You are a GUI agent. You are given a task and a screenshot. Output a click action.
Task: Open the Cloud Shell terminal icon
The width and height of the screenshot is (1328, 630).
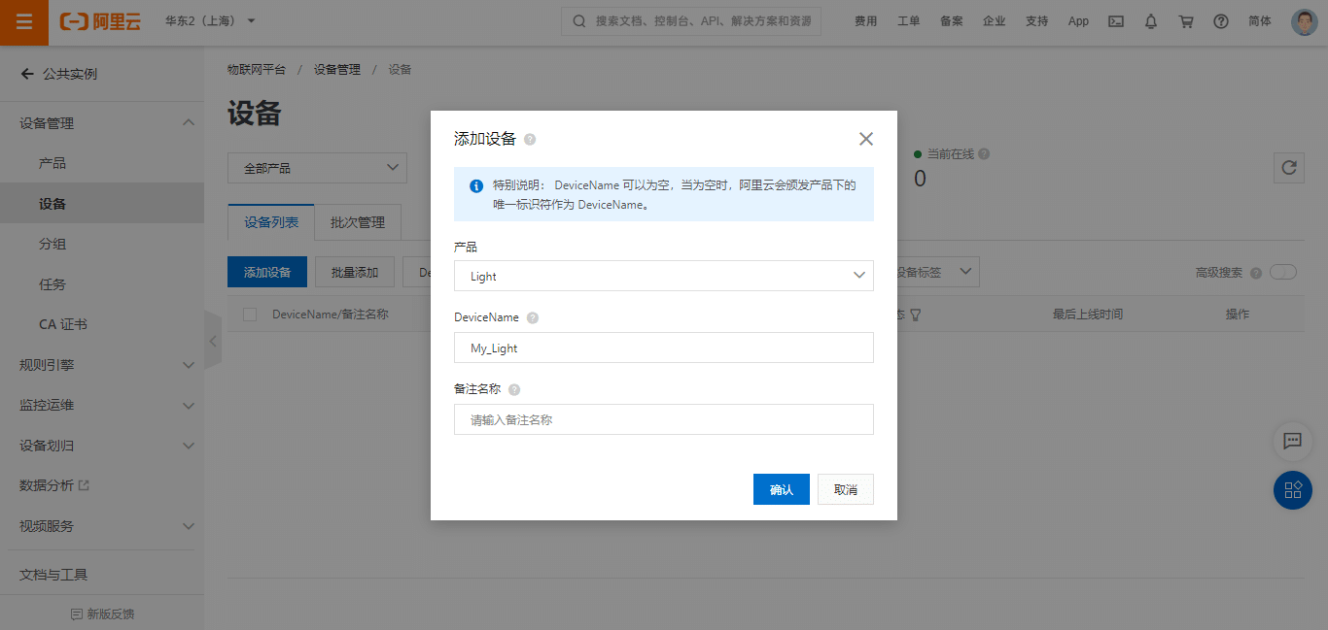point(1115,20)
